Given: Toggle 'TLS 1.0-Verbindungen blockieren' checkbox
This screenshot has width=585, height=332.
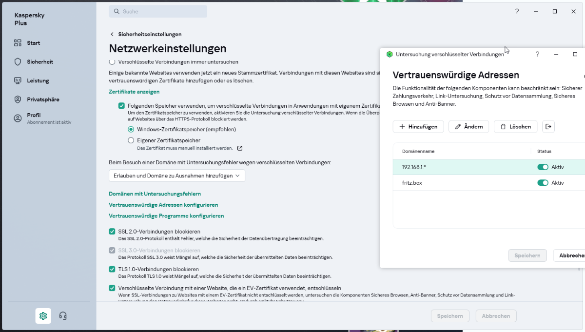Looking at the screenshot, I should tap(112, 269).
